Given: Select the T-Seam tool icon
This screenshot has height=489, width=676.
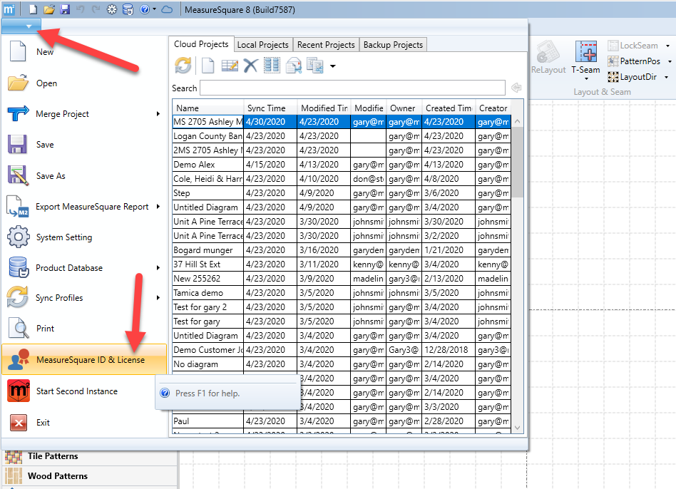Looking at the screenshot, I should [x=585, y=52].
